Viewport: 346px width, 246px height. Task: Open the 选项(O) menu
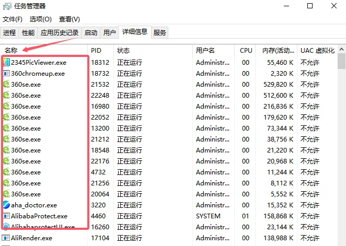click(x=41, y=19)
